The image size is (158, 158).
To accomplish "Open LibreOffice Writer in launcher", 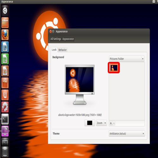I will click(x=5, y=47).
